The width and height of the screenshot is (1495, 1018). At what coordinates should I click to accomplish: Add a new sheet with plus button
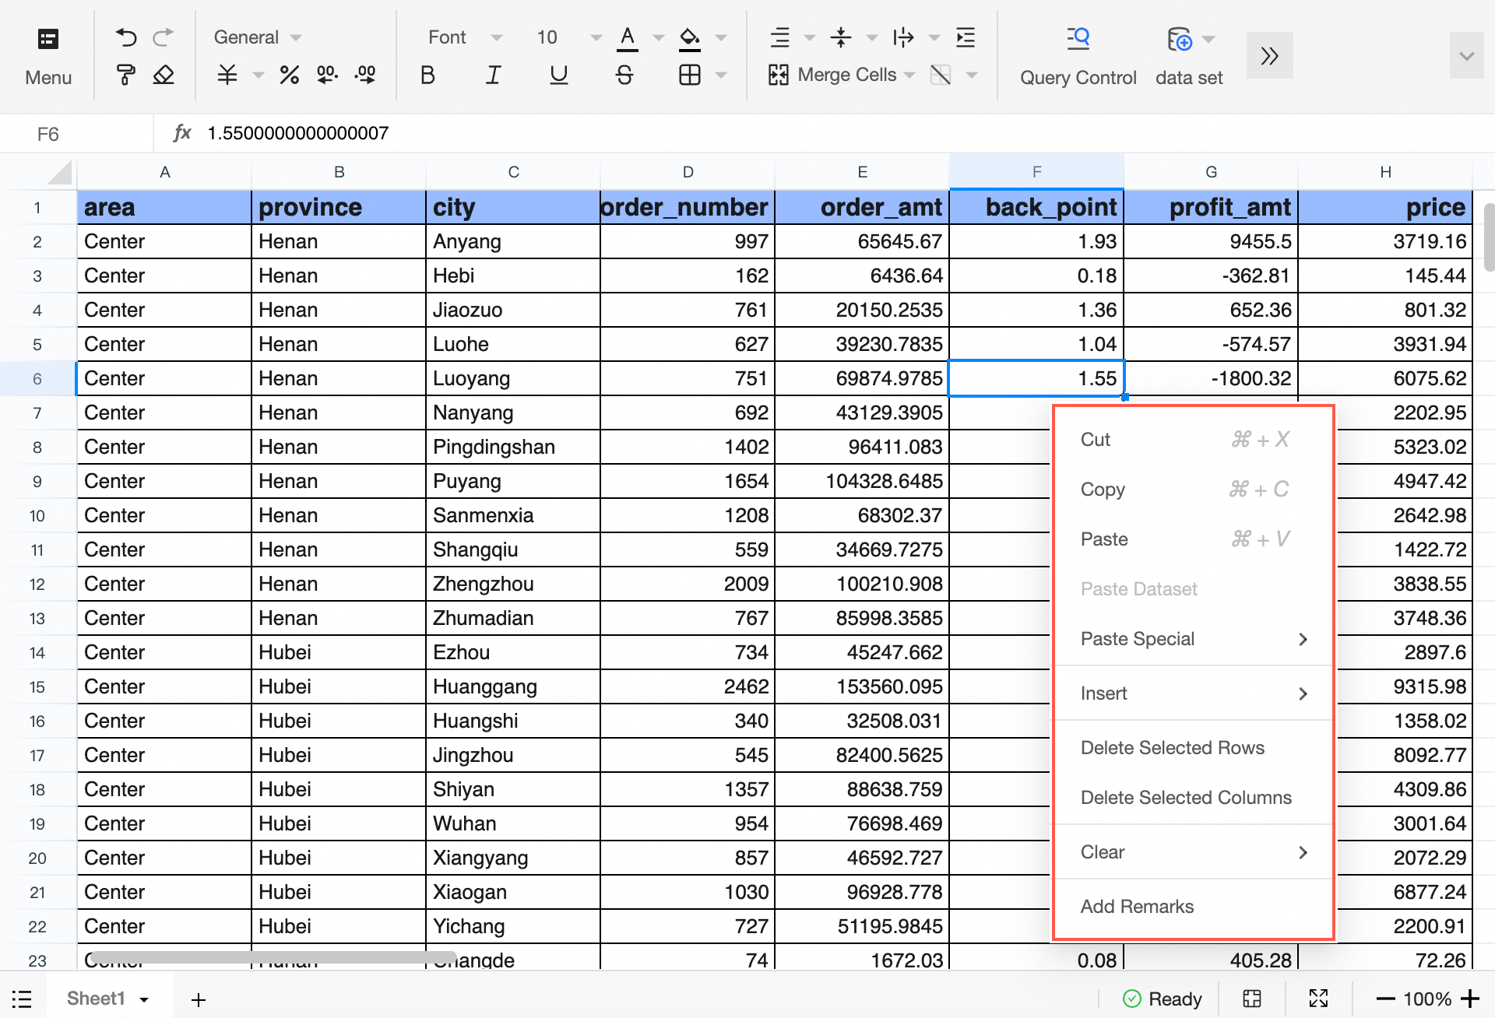(199, 999)
